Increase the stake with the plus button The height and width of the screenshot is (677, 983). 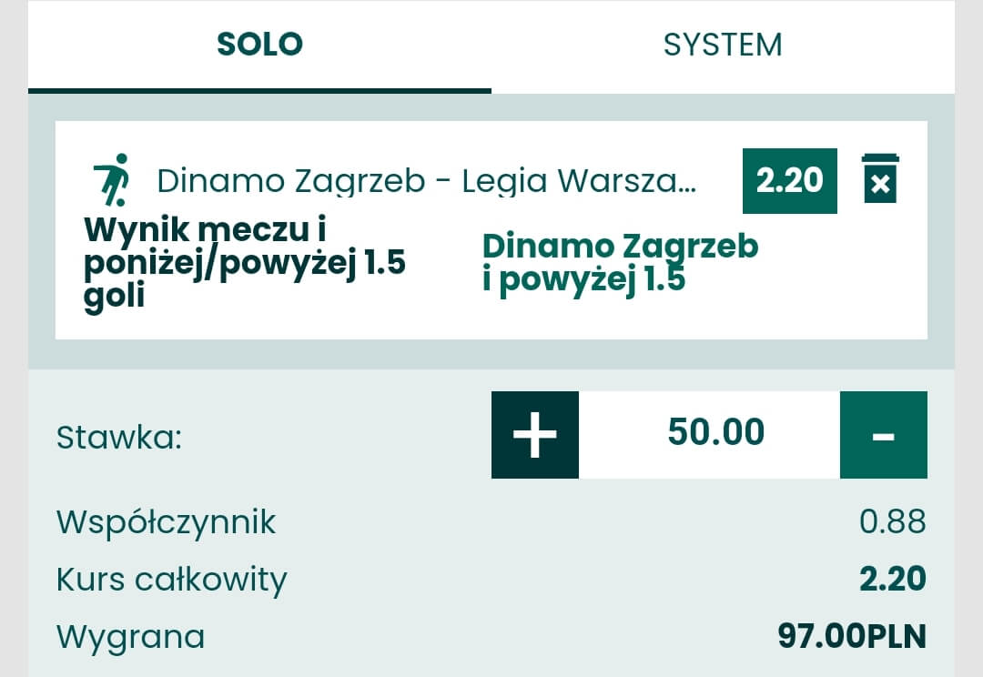click(535, 435)
